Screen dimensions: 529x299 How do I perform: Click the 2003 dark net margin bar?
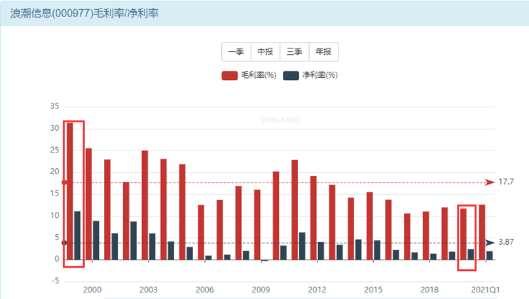point(152,247)
